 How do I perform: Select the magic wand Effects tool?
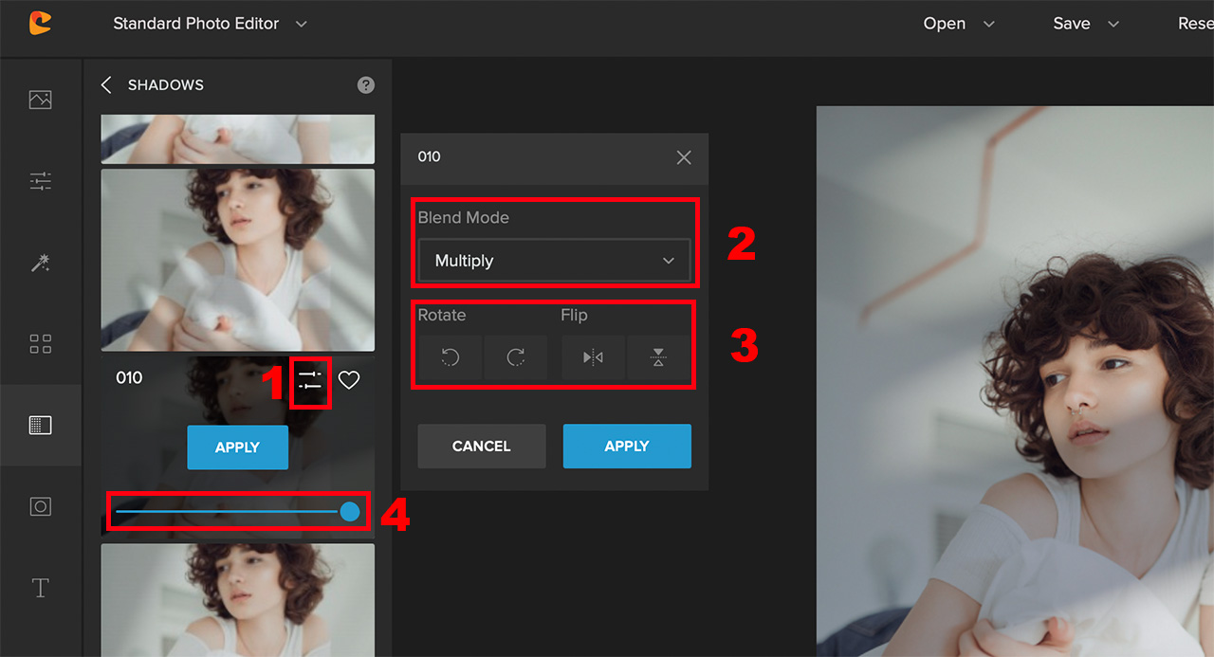40,263
